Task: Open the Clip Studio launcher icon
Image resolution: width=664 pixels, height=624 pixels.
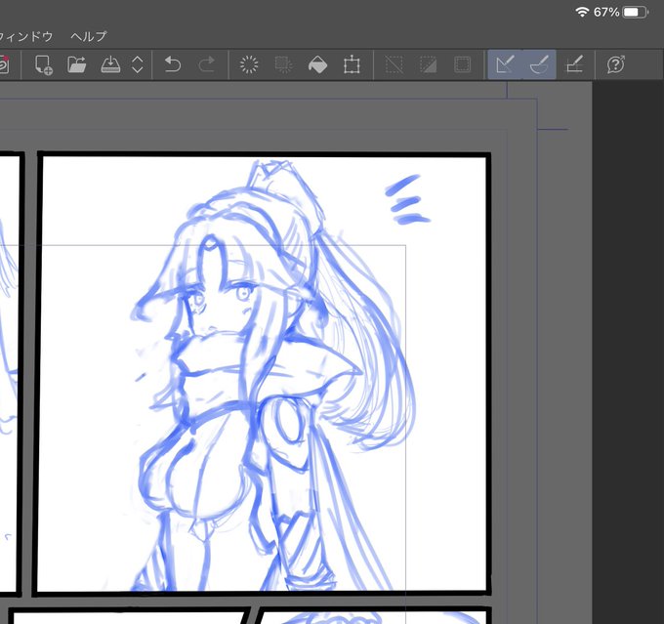Action: (x=4, y=64)
